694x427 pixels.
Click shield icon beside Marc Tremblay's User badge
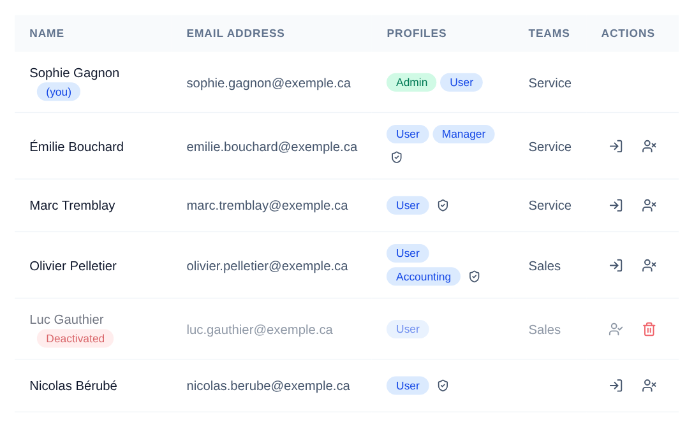(x=443, y=205)
